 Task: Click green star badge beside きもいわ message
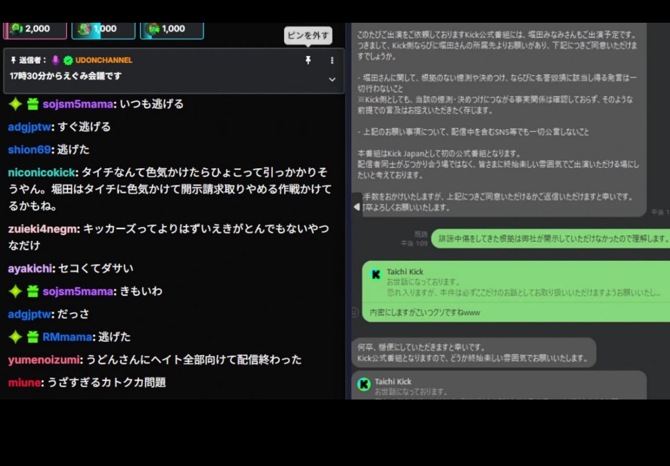15,292
